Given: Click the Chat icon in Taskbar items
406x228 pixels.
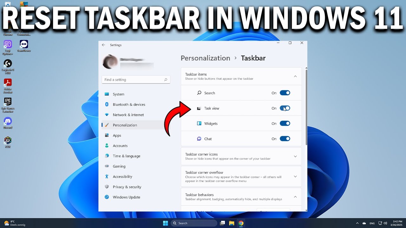Looking at the screenshot, I should coord(199,139).
